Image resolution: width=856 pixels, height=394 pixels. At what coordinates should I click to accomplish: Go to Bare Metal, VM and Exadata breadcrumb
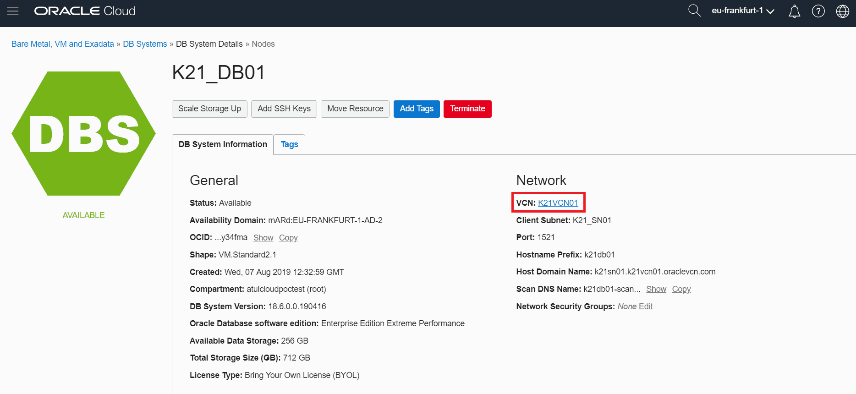(63, 44)
